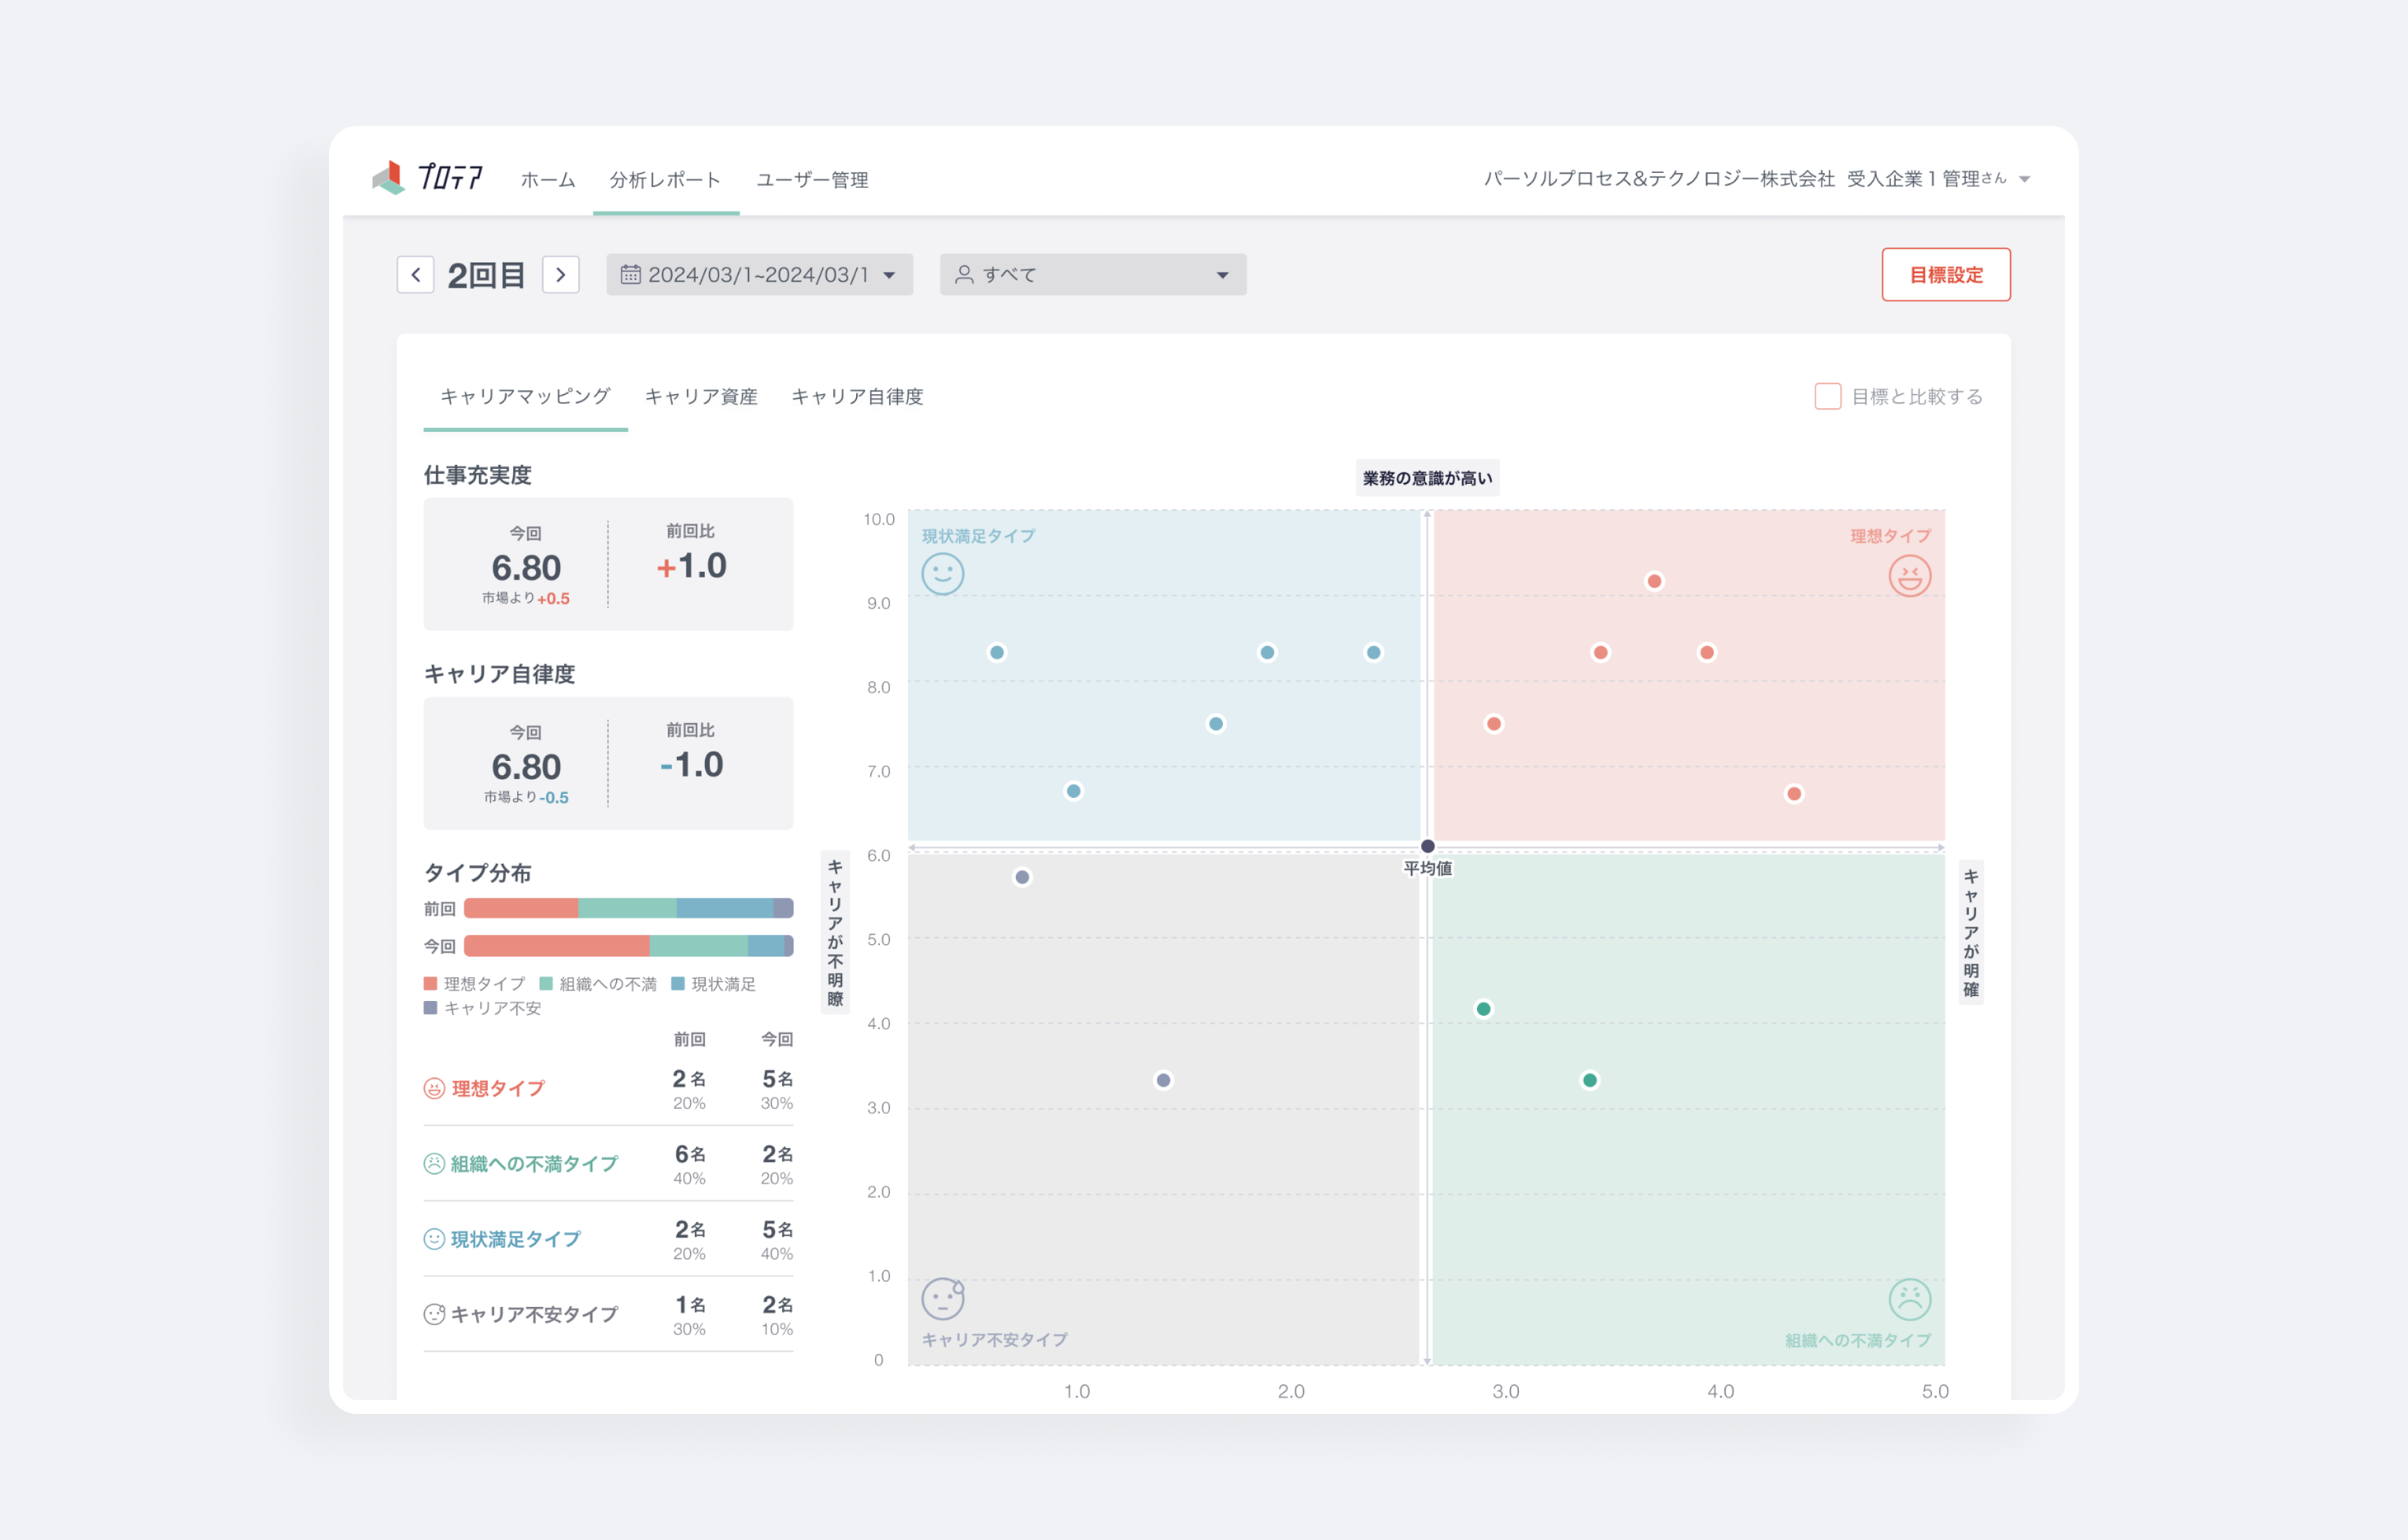Click the 目標設定 button
This screenshot has height=1540, width=2408.
[1945, 275]
